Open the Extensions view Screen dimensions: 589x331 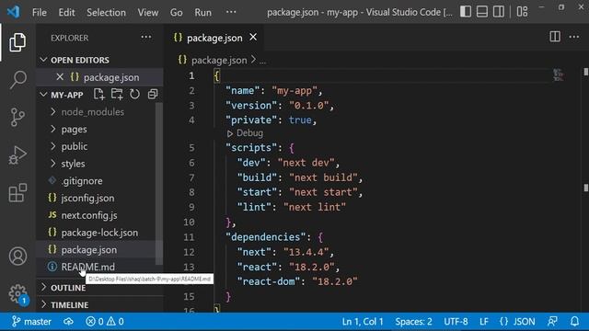pyautogui.click(x=17, y=192)
